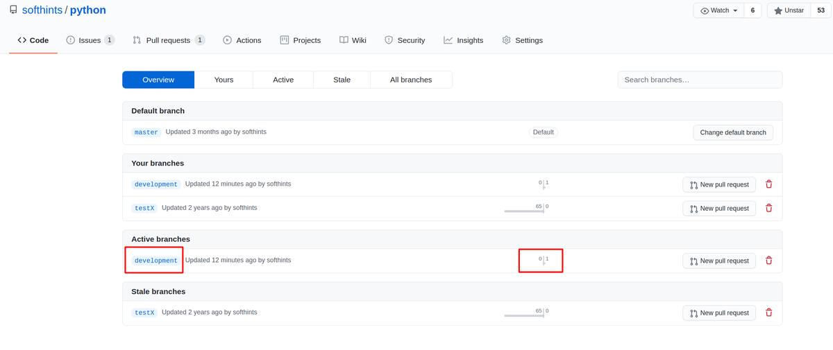The width and height of the screenshot is (833, 350).
Task: New pull request for testX in Stale branches
Action: (x=719, y=313)
